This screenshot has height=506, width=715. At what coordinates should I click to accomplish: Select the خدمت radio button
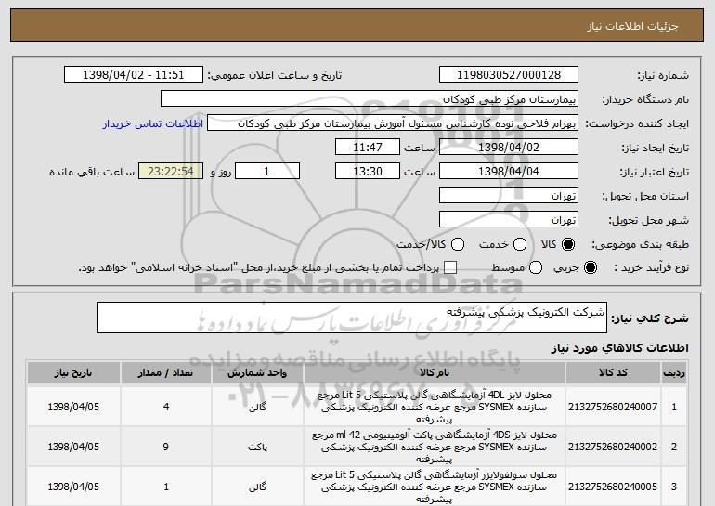point(520,244)
